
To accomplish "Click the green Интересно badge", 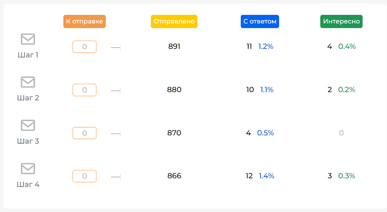I will 341,22.
